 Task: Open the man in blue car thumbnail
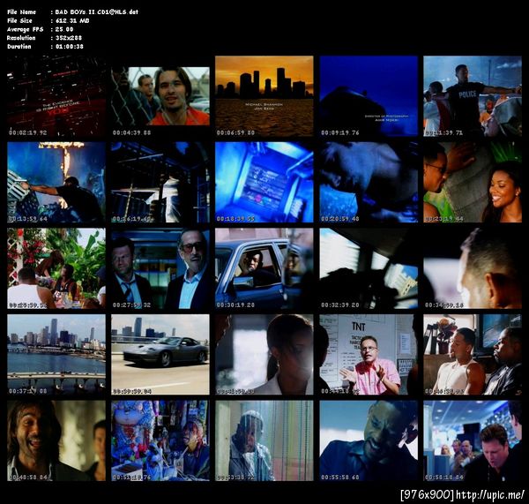[264, 268]
